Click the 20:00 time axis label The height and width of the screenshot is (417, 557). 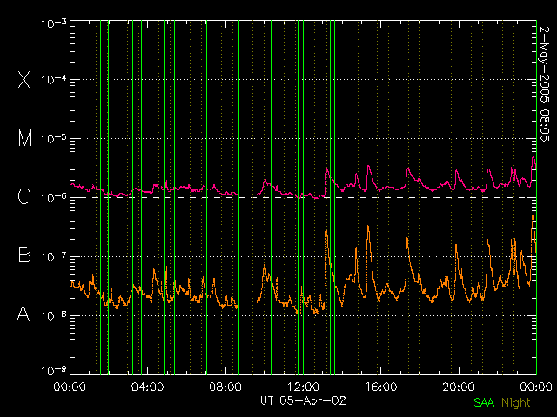point(459,387)
